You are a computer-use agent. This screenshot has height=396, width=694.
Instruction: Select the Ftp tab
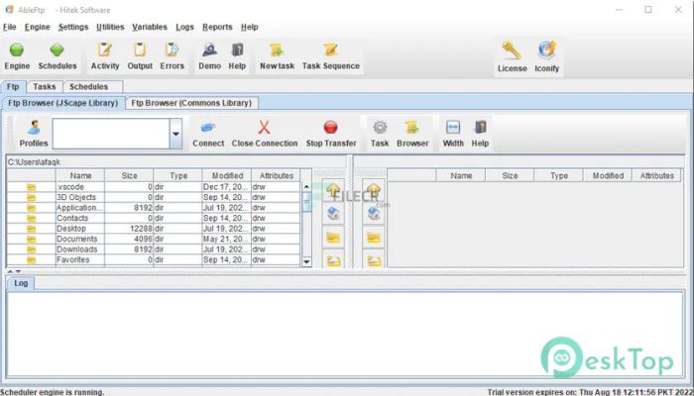pyautogui.click(x=13, y=87)
